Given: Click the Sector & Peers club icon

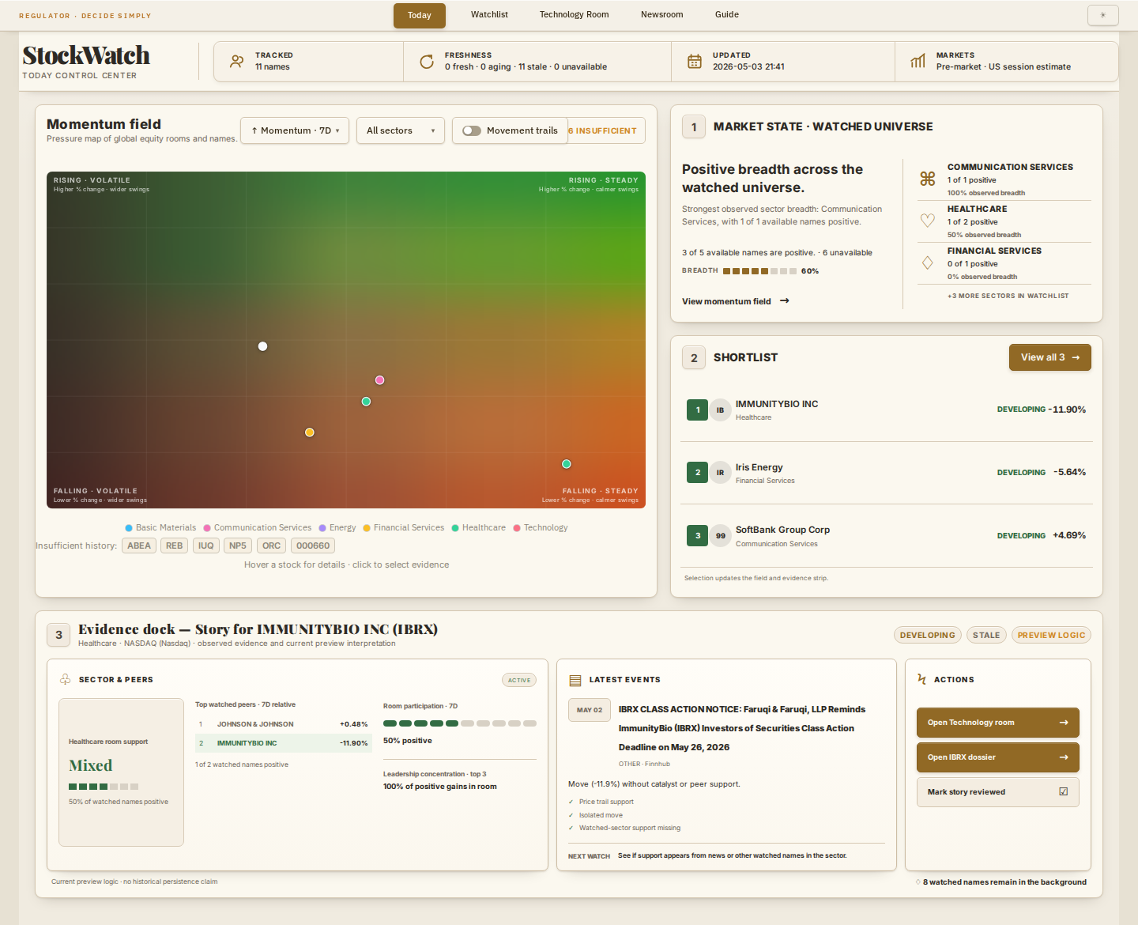Looking at the screenshot, I should [x=66, y=679].
